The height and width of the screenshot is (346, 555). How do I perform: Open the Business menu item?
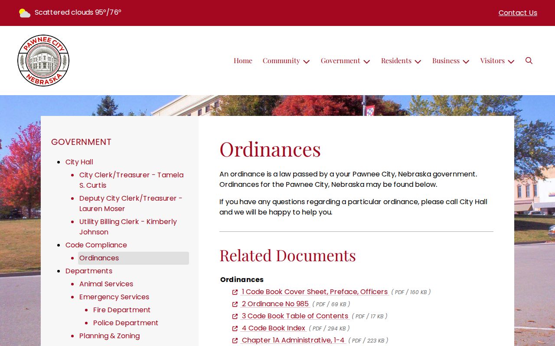point(446,61)
